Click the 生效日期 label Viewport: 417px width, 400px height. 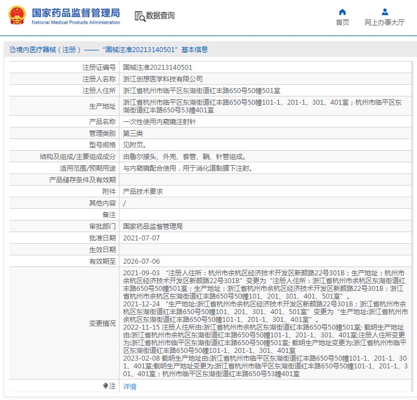click(102, 250)
